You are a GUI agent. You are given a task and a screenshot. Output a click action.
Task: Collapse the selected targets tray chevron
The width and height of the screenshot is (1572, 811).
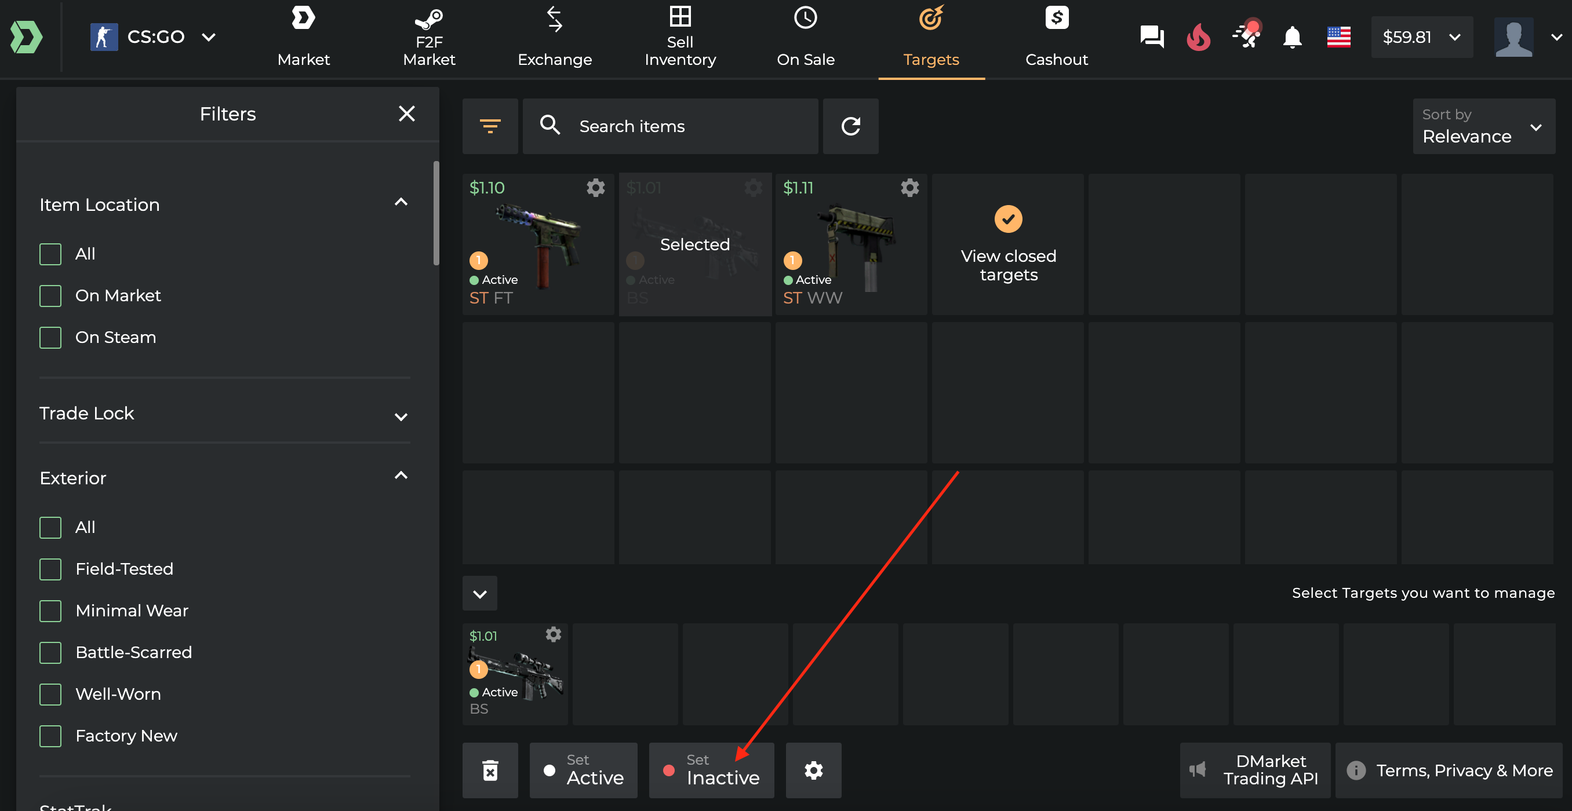[x=479, y=593]
